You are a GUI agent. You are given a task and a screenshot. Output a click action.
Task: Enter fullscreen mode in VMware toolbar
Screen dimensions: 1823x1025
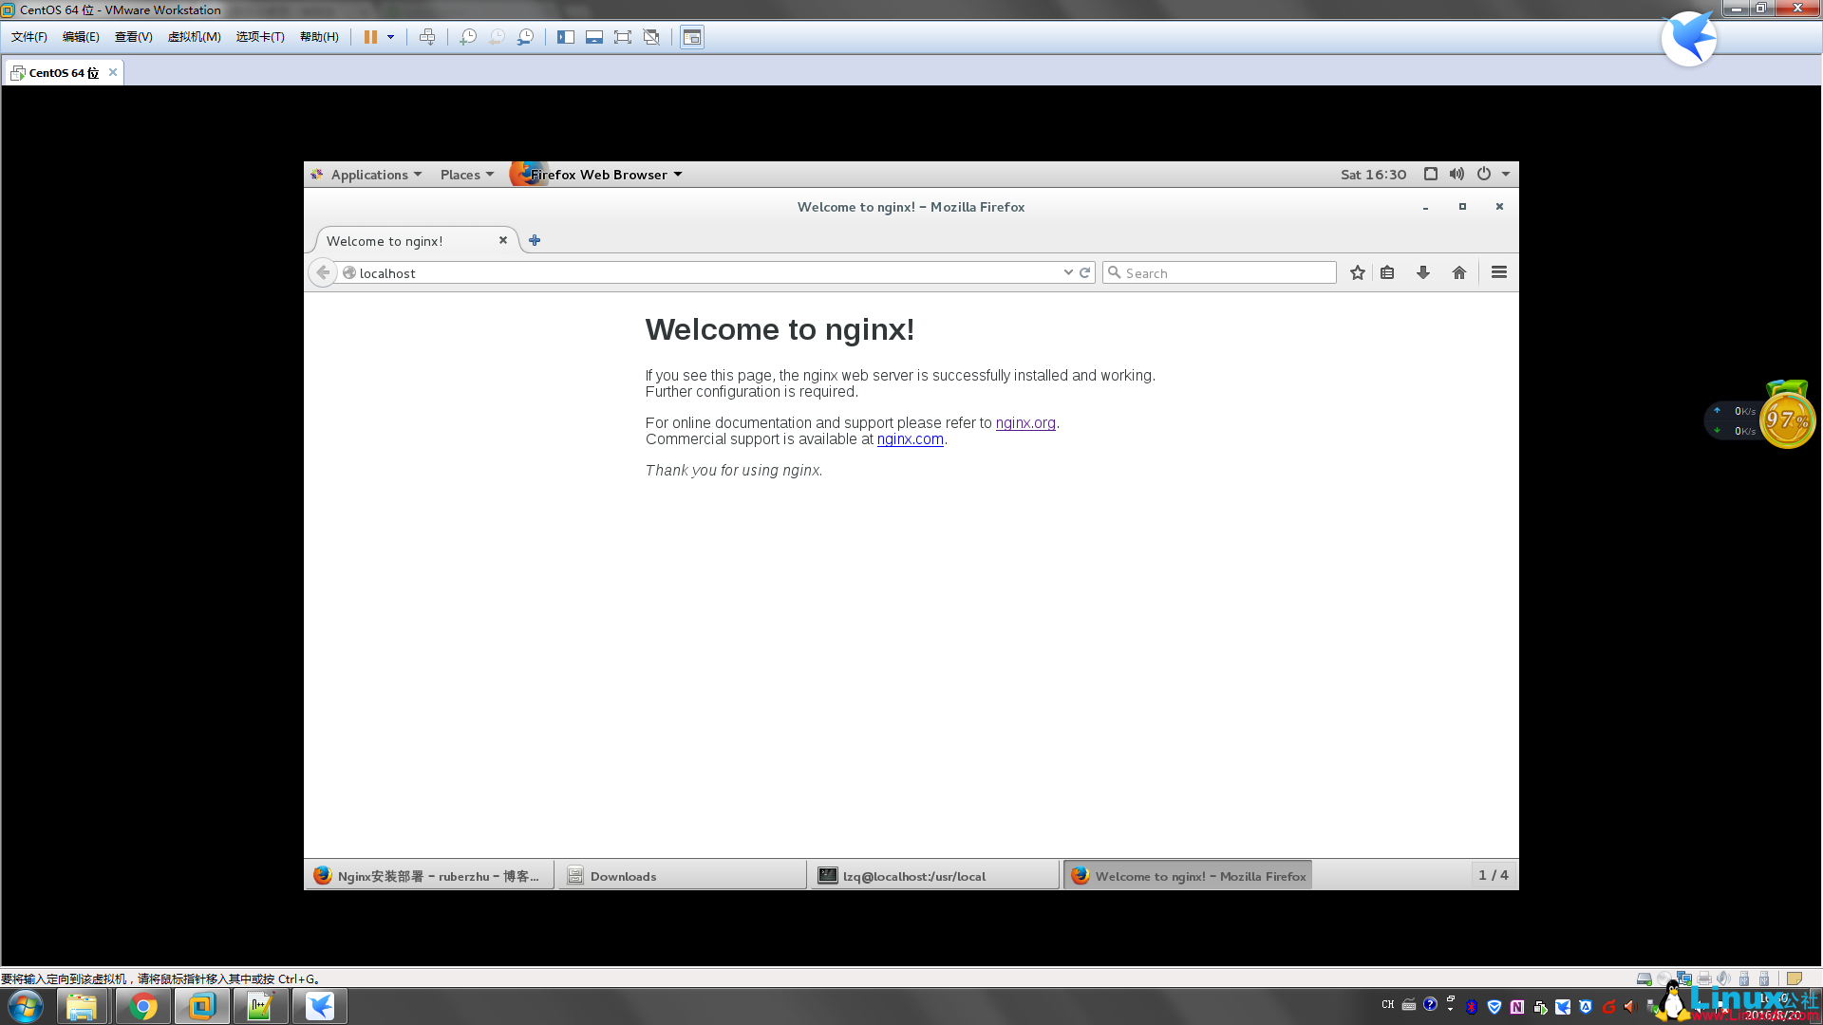[x=622, y=37]
